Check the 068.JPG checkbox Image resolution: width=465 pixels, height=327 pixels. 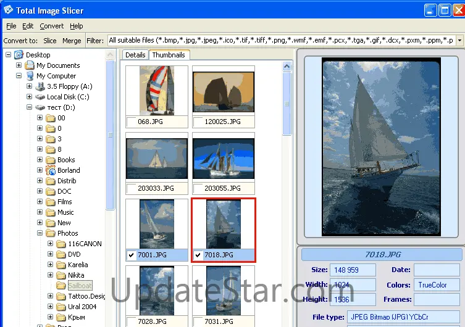131,121
